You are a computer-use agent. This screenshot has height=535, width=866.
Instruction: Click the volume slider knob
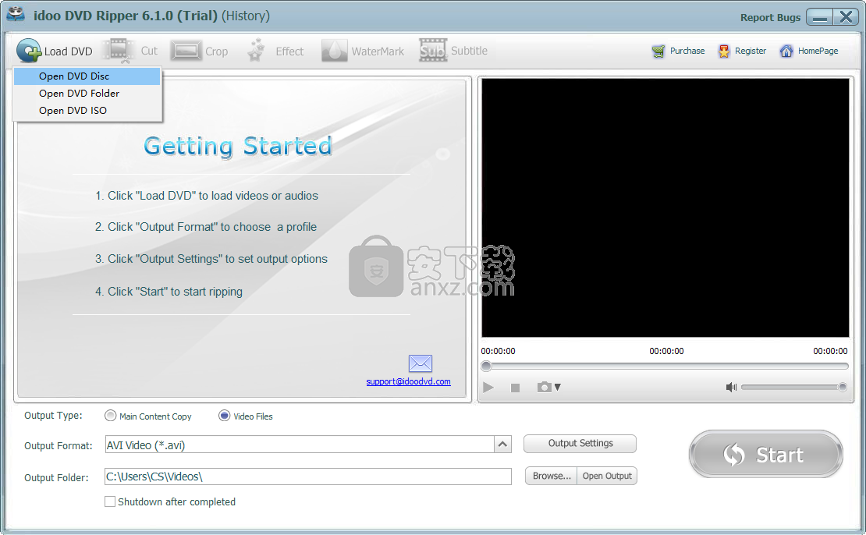(x=843, y=387)
